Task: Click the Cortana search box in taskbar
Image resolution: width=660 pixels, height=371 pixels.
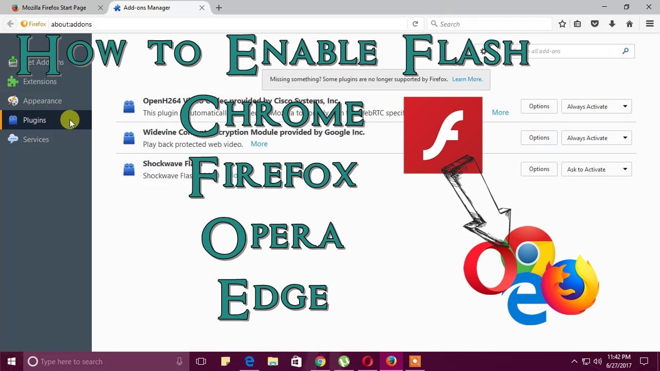Action: click(107, 361)
